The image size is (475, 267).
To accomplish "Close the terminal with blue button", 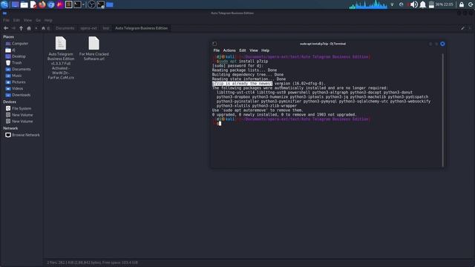I will click(442, 44).
